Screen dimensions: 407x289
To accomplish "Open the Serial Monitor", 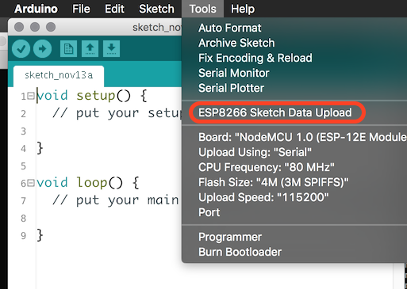I will click(x=234, y=73).
